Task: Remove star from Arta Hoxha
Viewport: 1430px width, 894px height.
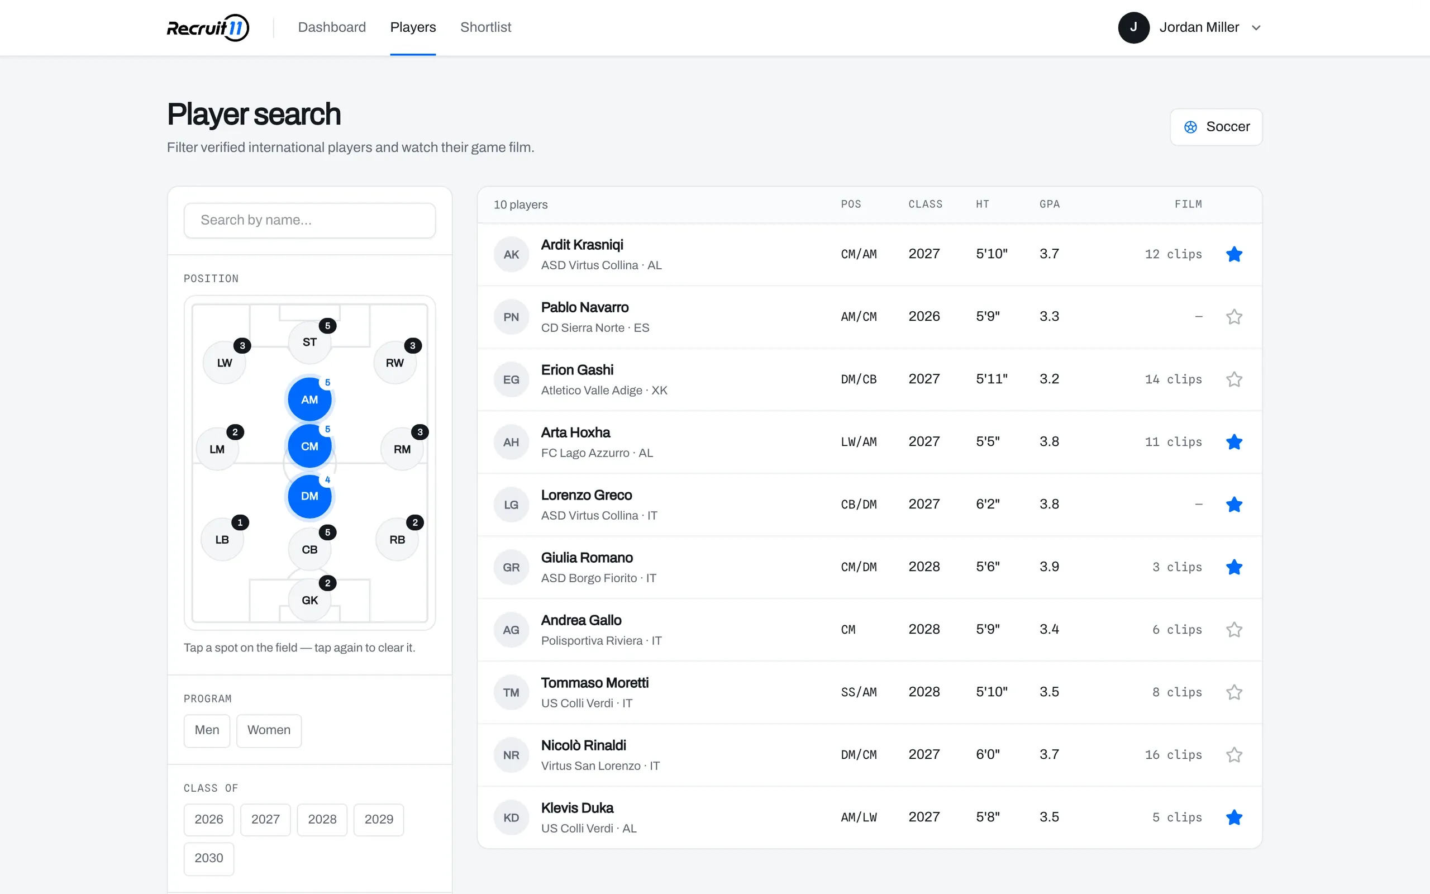Action: click(1234, 443)
